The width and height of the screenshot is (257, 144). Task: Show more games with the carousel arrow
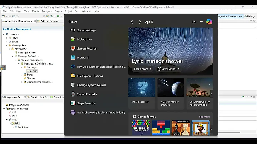point(211,129)
